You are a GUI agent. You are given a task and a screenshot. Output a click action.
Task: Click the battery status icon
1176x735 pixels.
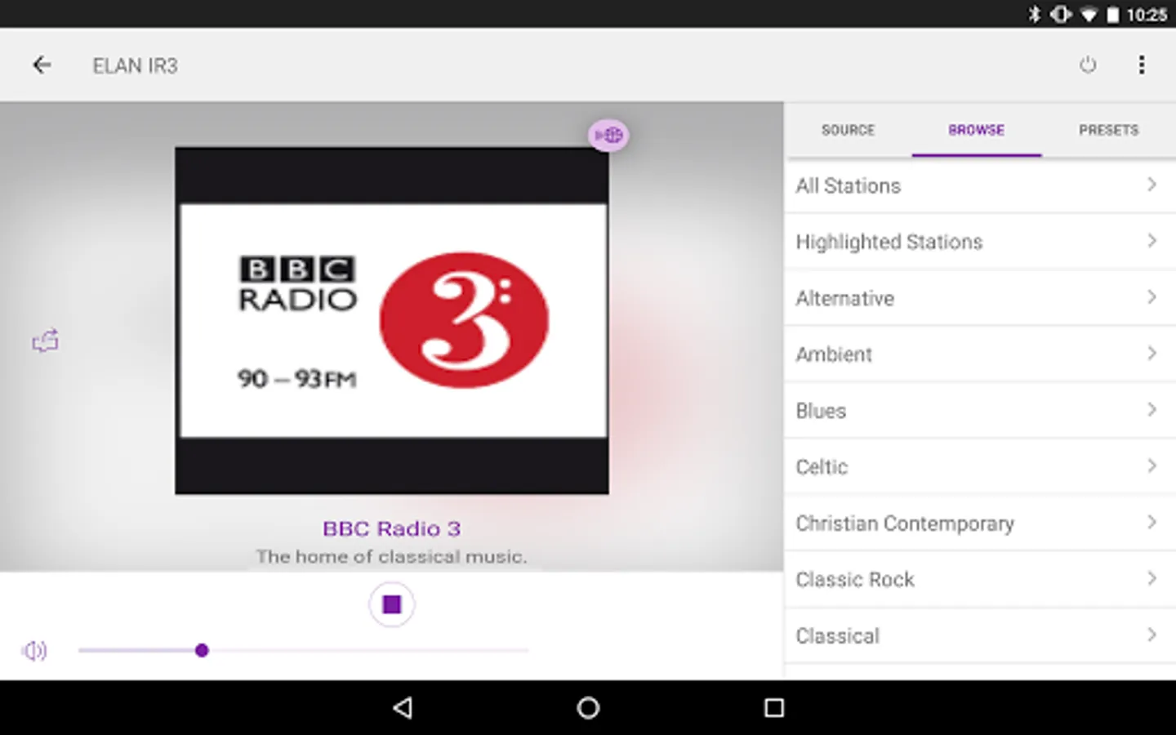[1113, 14]
